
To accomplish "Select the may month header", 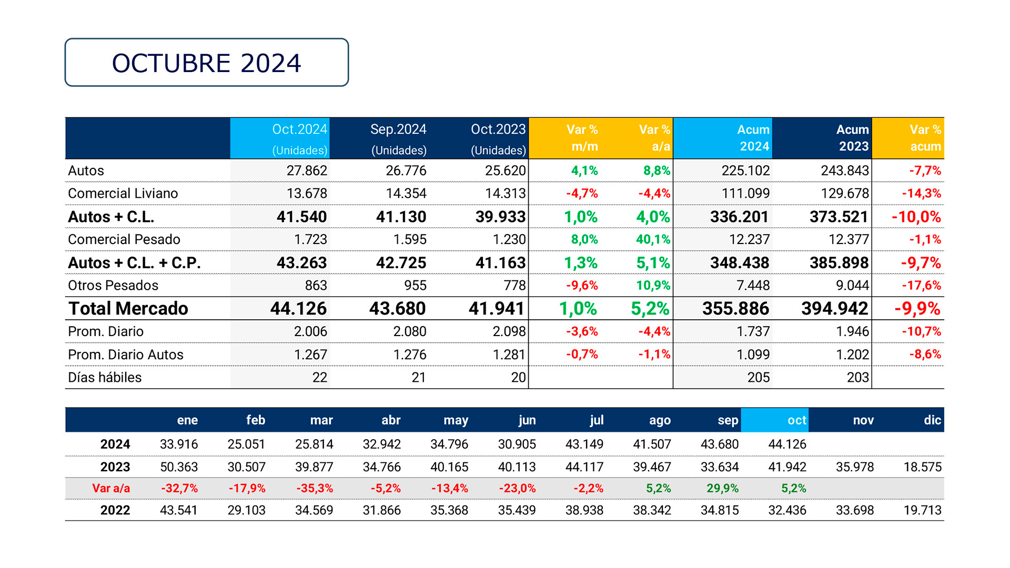I will coord(456,421).
